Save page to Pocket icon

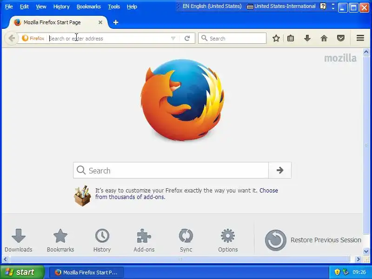(x=341, y=38)
